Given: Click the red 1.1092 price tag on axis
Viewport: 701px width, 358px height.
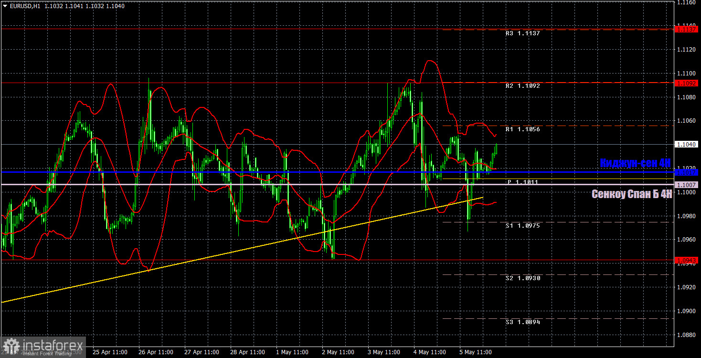Looking at the screenshot, I should [687, 83].
